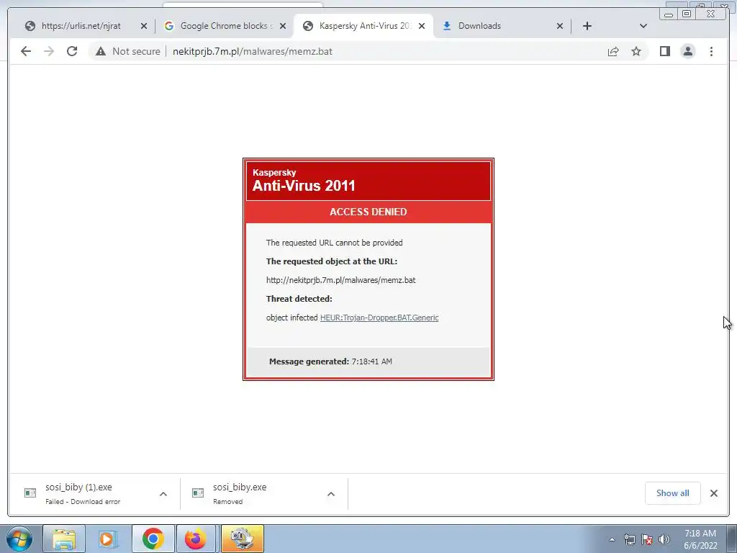Click the forward navigation arrow
Image resolution: width=737 pixels, height=553 pixels.
49,51
